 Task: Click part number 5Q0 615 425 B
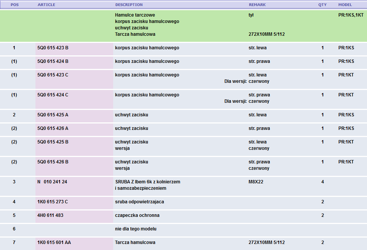[53, 142]
